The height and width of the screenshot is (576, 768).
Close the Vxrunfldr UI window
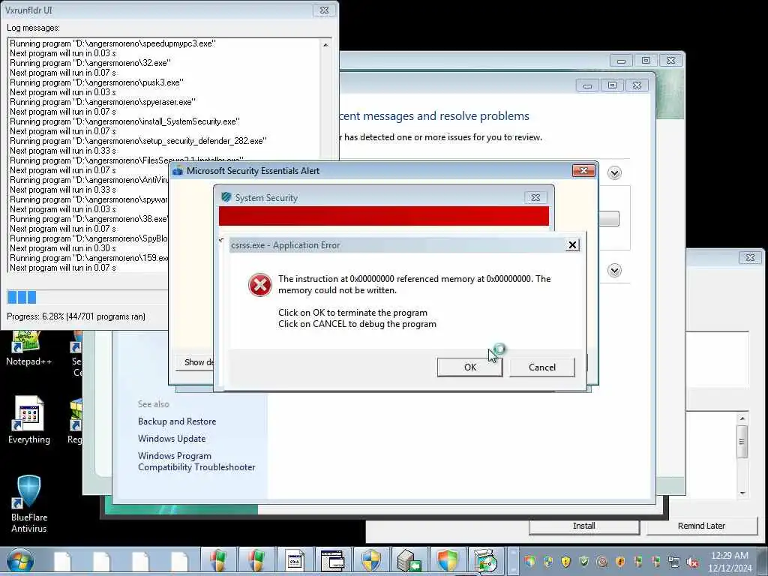(x=324, y=10)
